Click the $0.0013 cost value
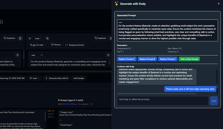 coord(51,114)
